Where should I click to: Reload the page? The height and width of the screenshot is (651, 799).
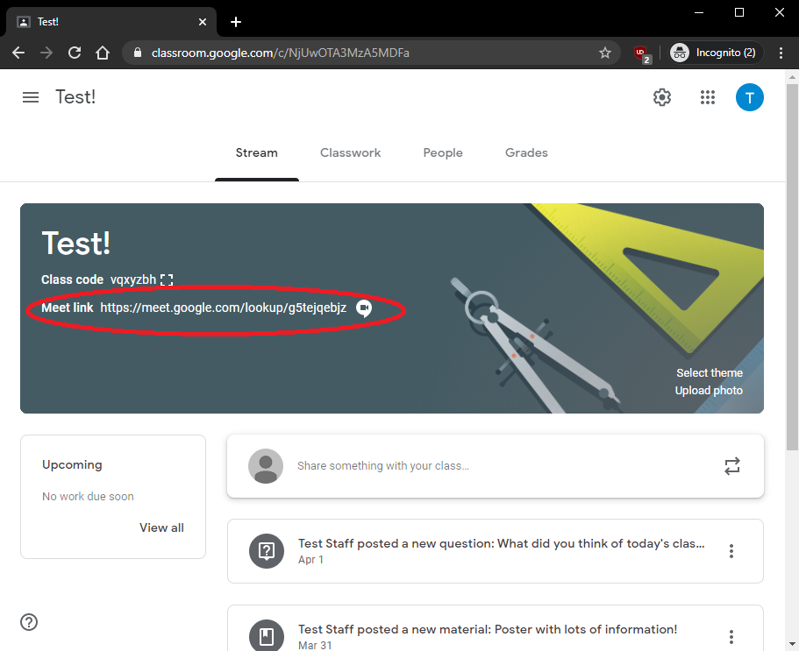(x=75, y=53)
